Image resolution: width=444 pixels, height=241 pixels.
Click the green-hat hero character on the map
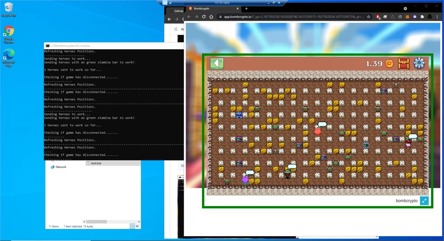pos(287,173)
